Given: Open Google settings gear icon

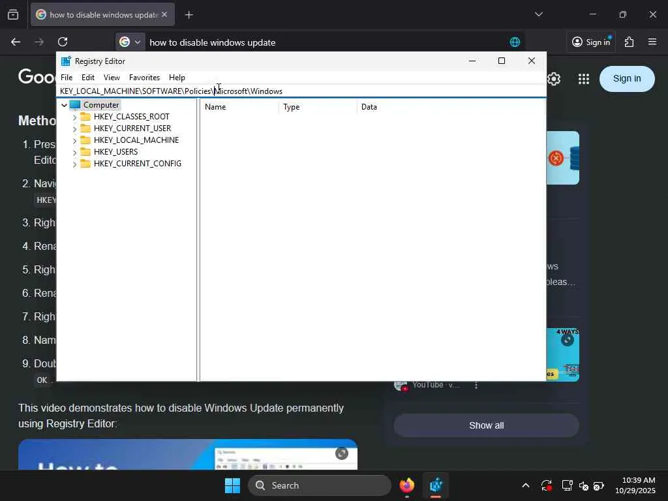Looking at the screenshot, I should coord(554,79).
